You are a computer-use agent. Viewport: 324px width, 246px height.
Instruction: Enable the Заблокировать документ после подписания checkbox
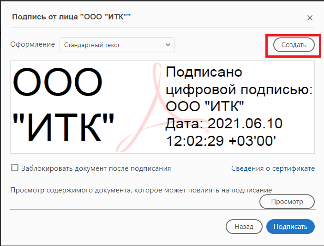15,168
